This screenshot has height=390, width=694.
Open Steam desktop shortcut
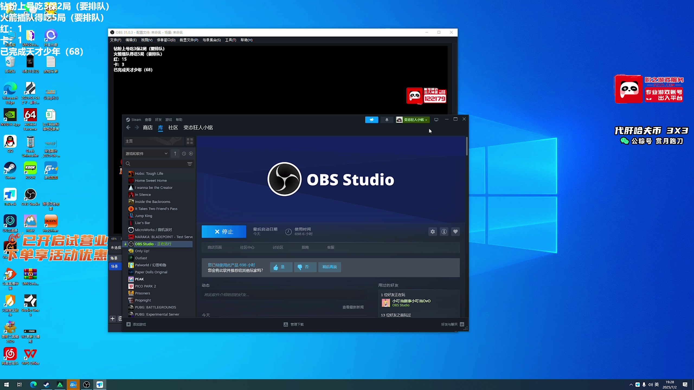click(10, 170)
